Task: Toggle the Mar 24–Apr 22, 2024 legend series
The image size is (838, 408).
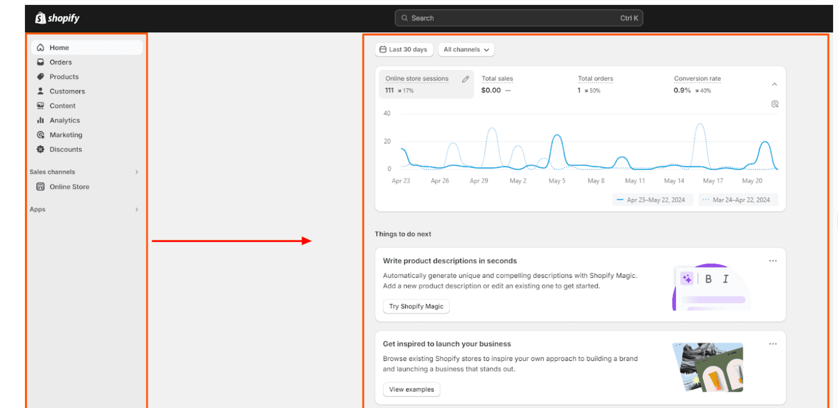Action: [x=738, y=200]
